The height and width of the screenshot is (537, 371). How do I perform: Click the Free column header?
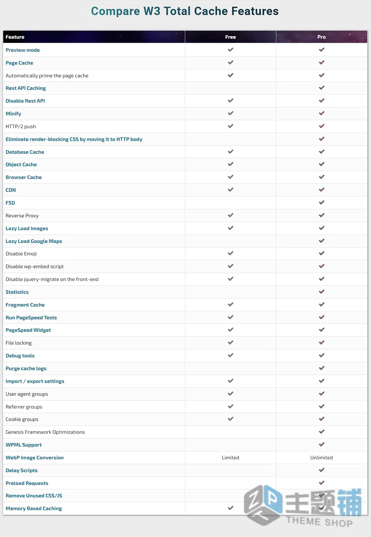[230, 37]
